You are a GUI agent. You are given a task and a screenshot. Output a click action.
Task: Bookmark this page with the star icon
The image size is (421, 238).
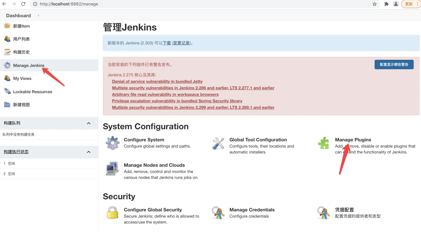point(375,4)
